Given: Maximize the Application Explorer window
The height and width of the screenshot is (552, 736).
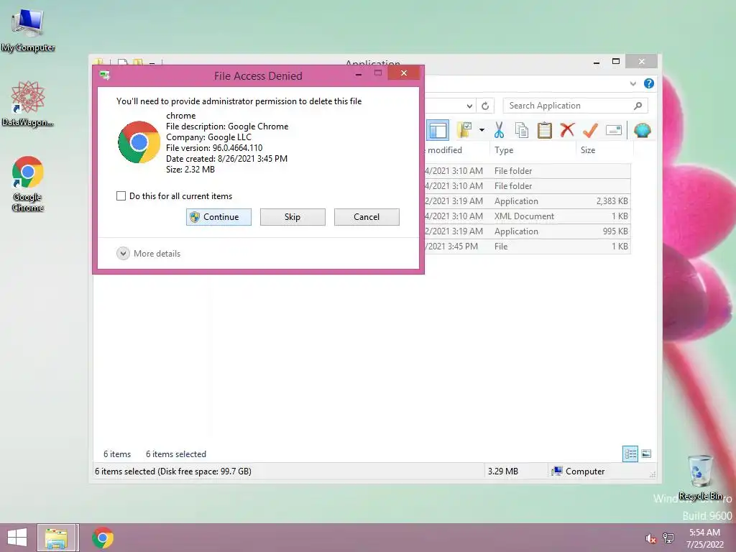Looking at the screenshot, I should (x=616, y=62).
